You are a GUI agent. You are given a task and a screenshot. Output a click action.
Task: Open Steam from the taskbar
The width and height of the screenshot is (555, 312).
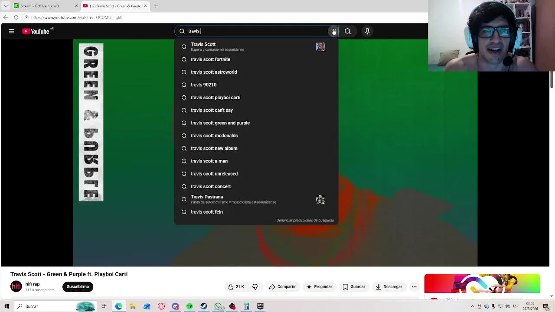click(204, 306)
